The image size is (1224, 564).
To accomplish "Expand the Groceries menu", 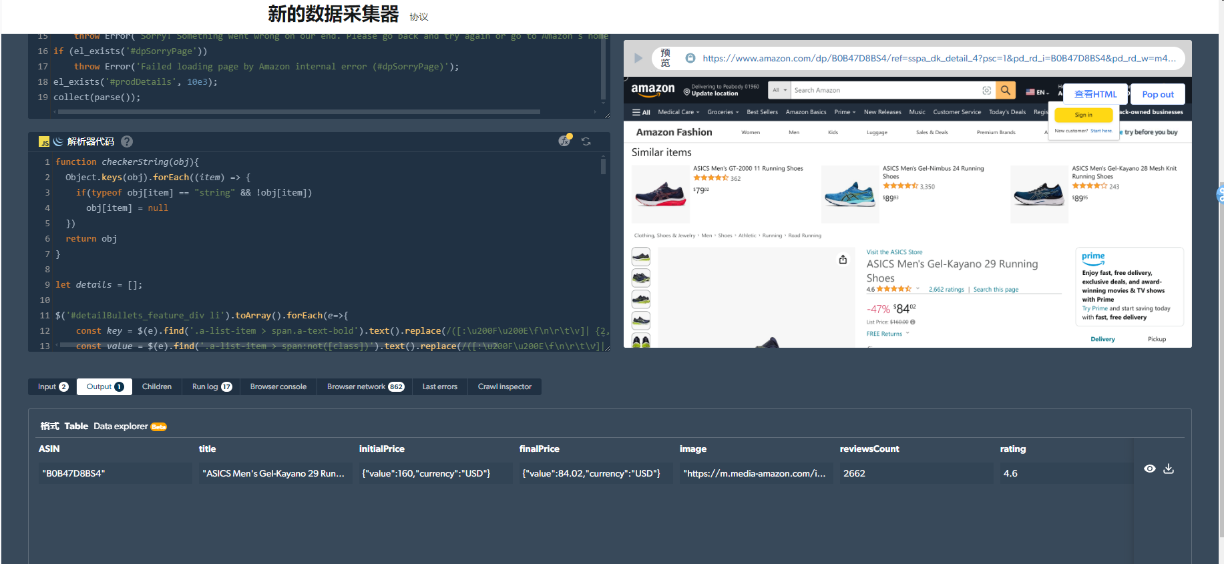I will pyautogui.click(x=723, y=112).
